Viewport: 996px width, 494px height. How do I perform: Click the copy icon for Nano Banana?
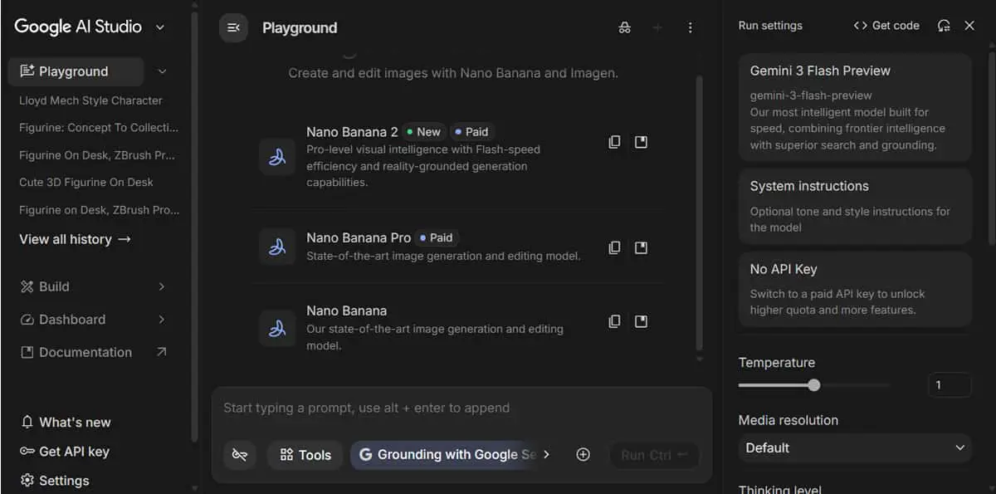[614, 320]
